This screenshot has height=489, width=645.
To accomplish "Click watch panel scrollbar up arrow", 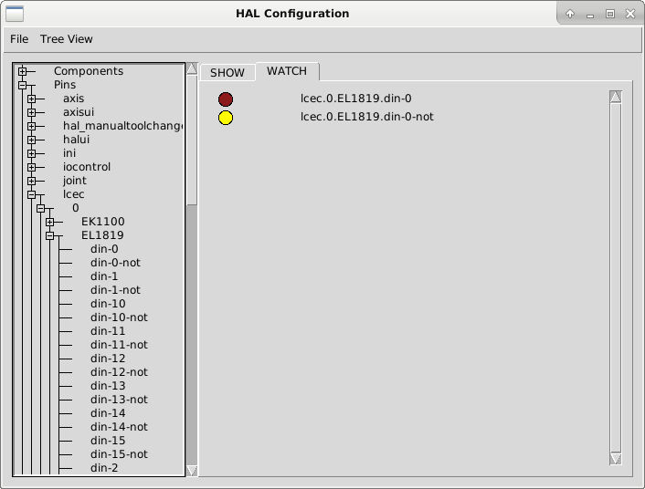I will coord(616,97).
